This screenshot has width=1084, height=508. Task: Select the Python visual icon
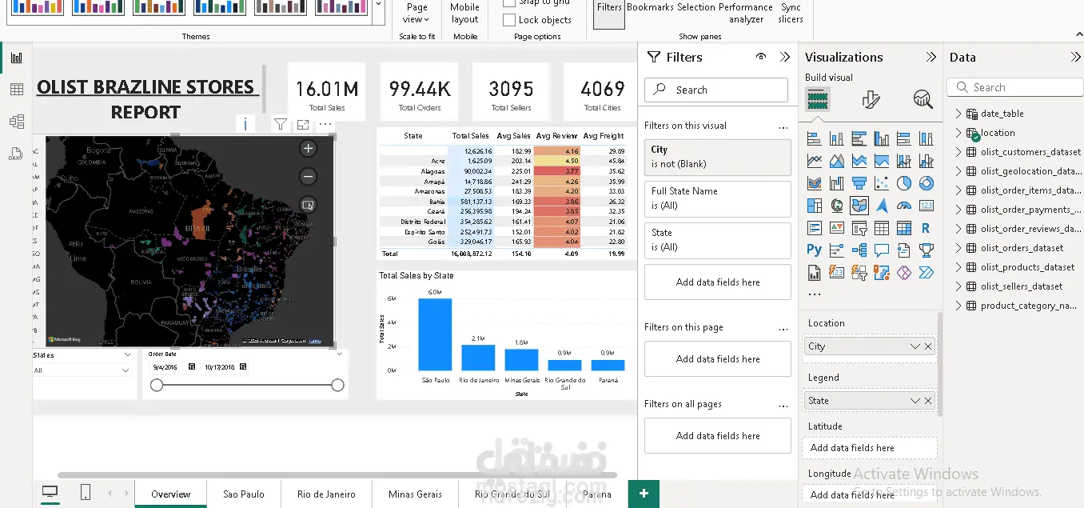814,250
